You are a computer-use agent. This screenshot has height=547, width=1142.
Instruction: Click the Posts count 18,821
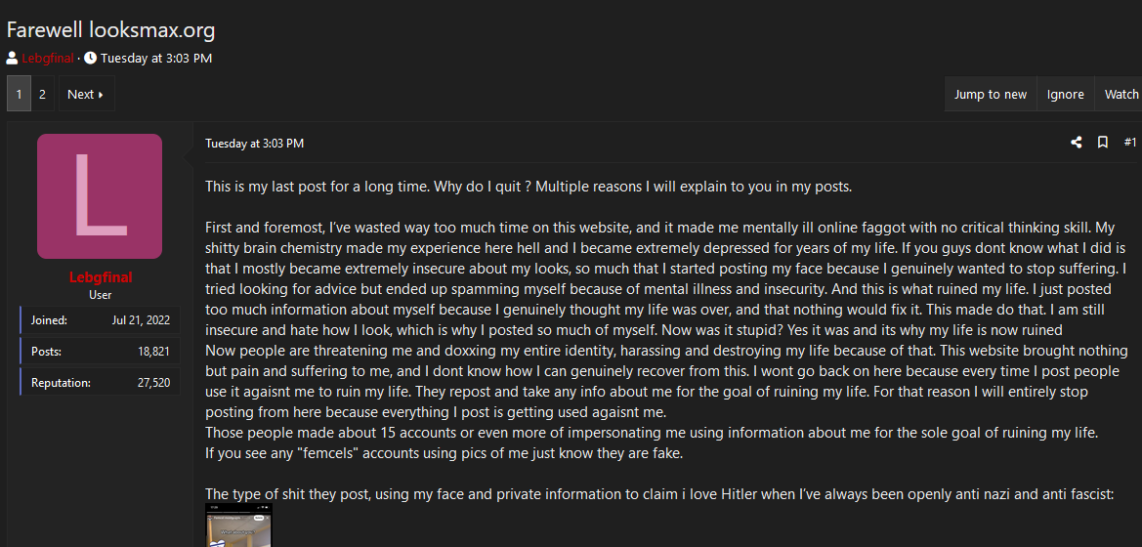click(x=153, y=352)
